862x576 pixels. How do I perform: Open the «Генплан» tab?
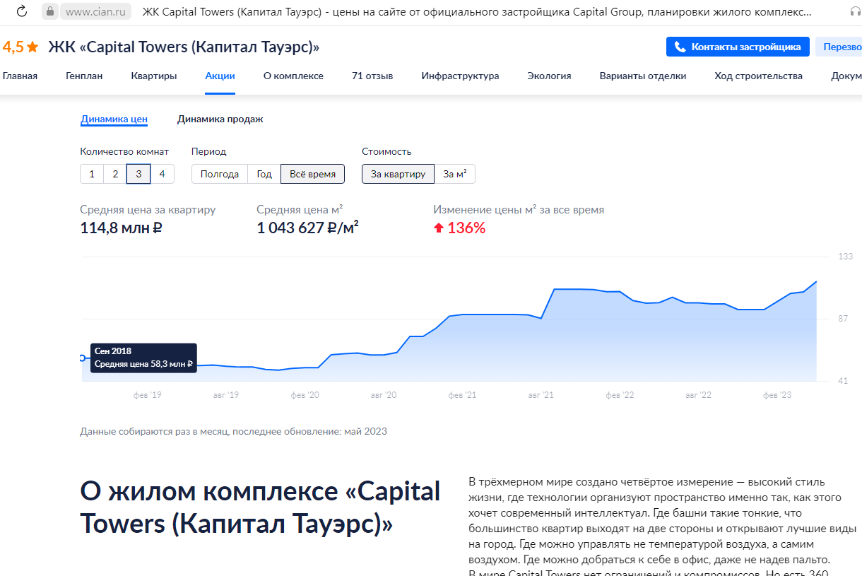pos(83,76)
